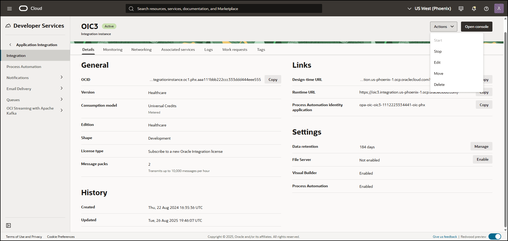The width and height of the screenshot is (508, 241).
Task: Open the profile avatar menu
Action: coord(499,8)
